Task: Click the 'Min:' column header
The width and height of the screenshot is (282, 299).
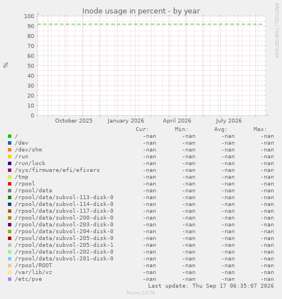Action: [182, 129]
